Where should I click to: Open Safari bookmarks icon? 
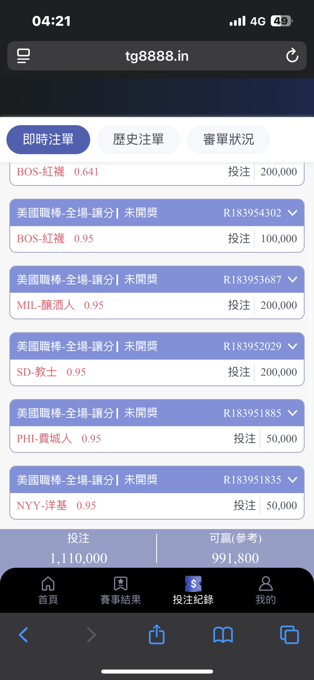[223, 635]
